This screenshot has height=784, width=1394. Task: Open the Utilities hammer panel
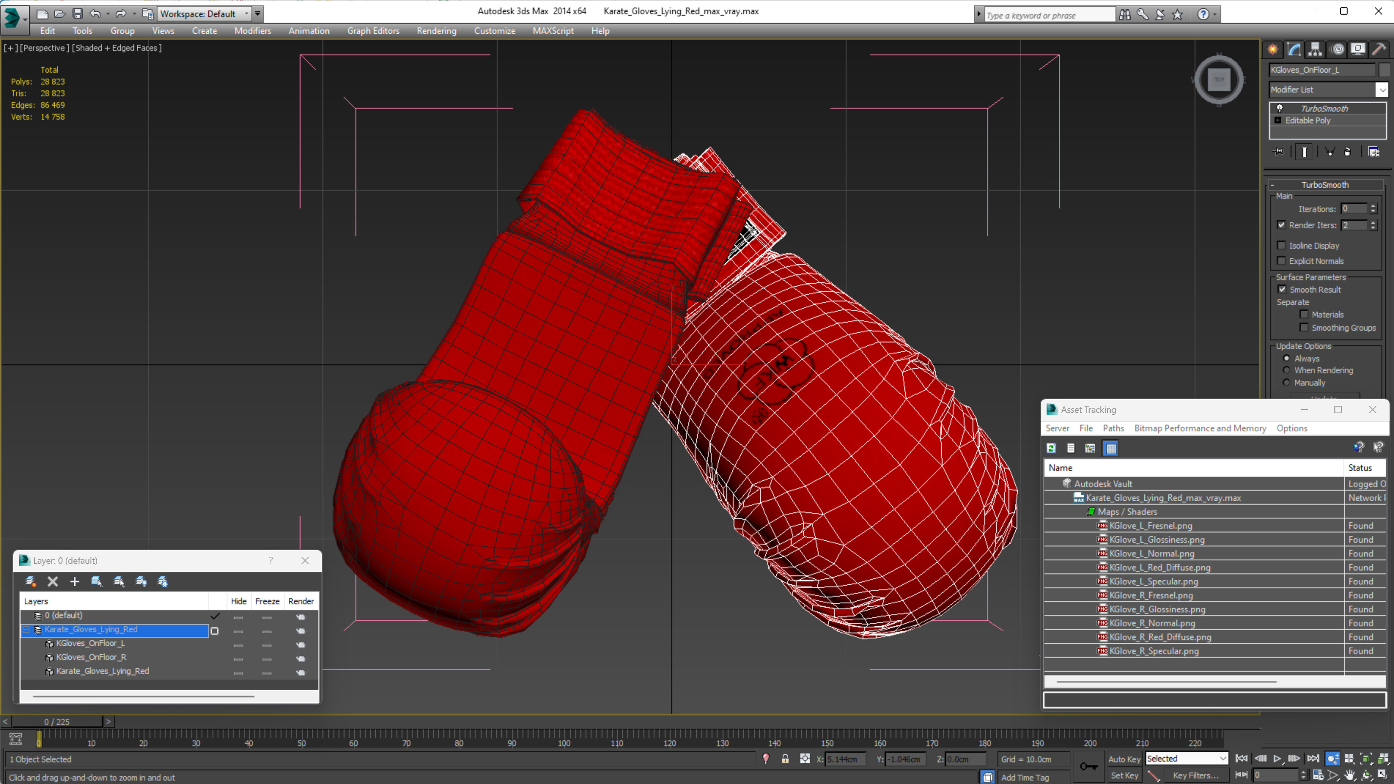1379,49
